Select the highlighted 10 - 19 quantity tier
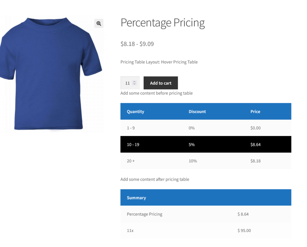The width and height of the screenshot is (307, 247). (133, 145)
